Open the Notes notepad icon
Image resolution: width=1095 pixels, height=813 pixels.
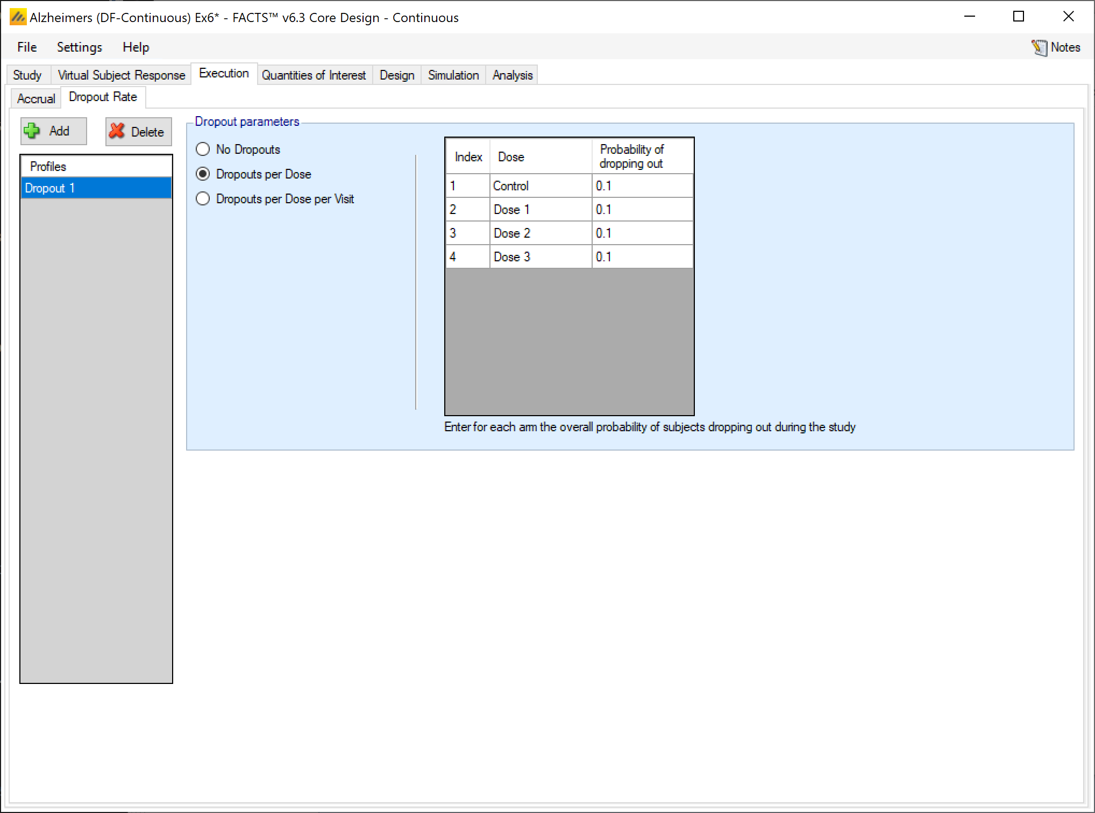coord(1039,47)
